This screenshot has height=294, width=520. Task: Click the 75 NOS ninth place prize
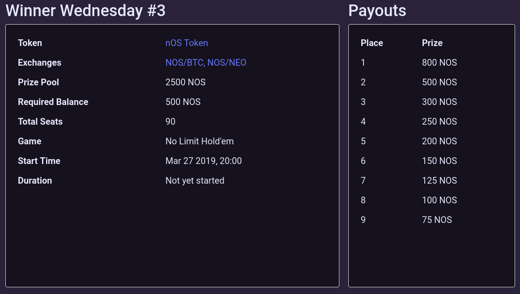click(x=437, y=220)
